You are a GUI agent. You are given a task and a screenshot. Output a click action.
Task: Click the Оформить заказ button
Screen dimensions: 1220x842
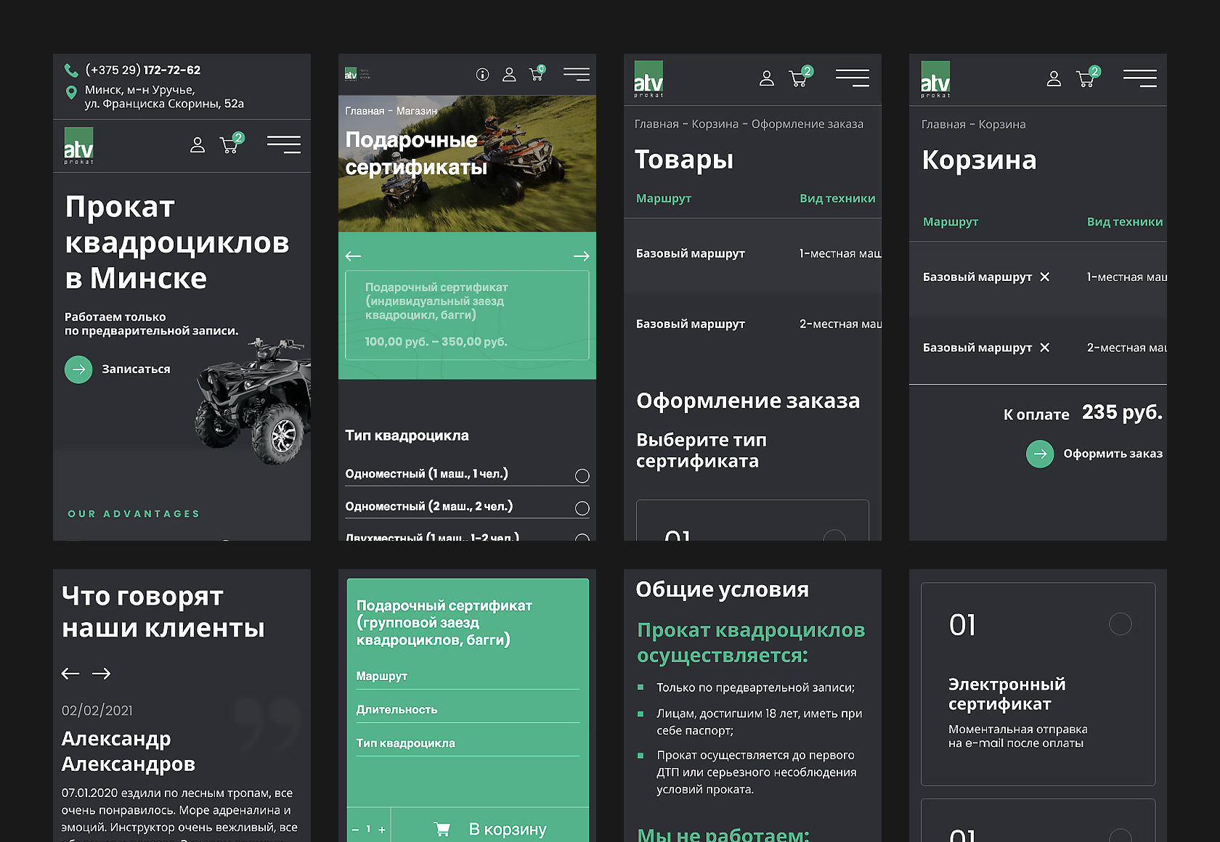pyautogui.click(x=1094, y=454)
